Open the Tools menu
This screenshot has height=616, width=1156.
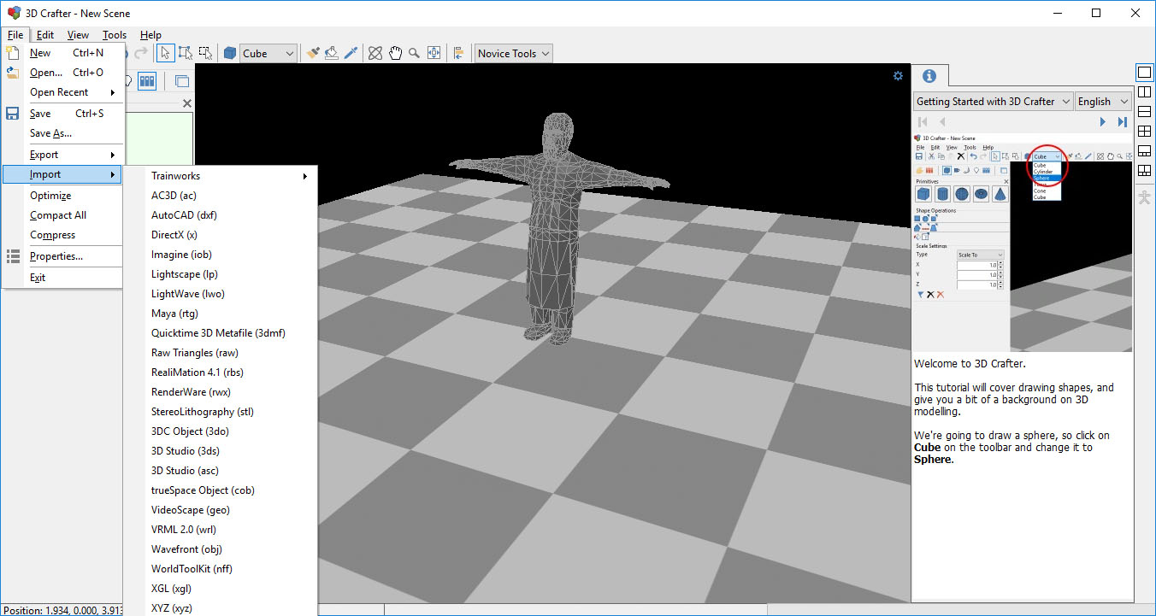115,35
